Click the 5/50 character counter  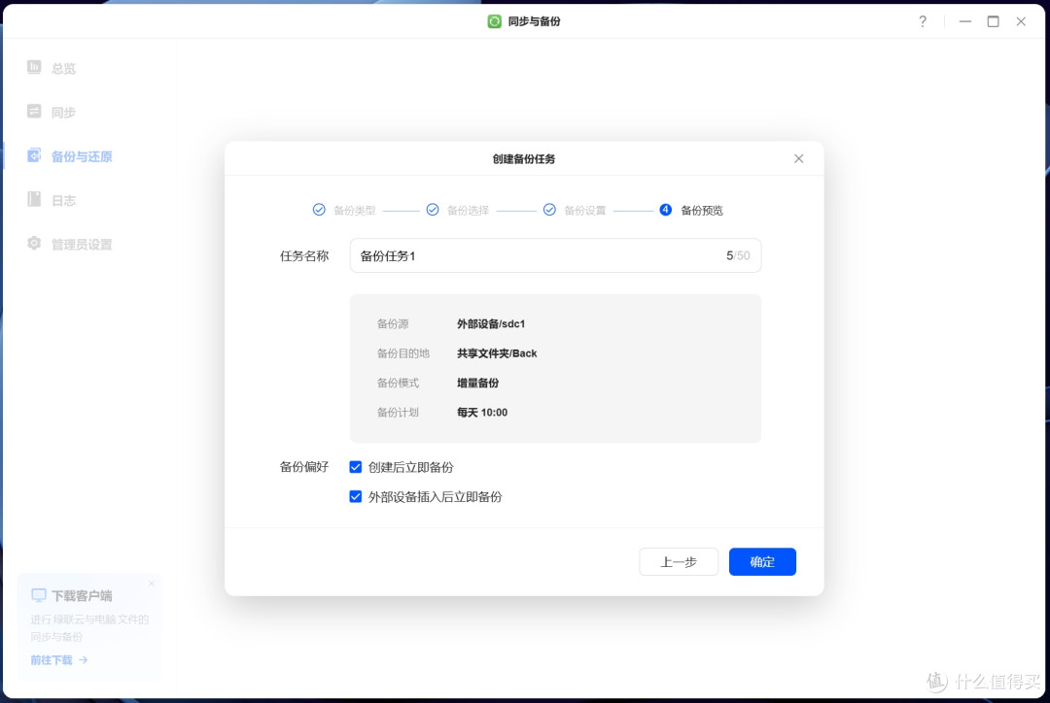[x=738, y=255]
